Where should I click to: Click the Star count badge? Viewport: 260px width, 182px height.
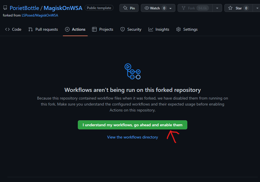(246, 8)
